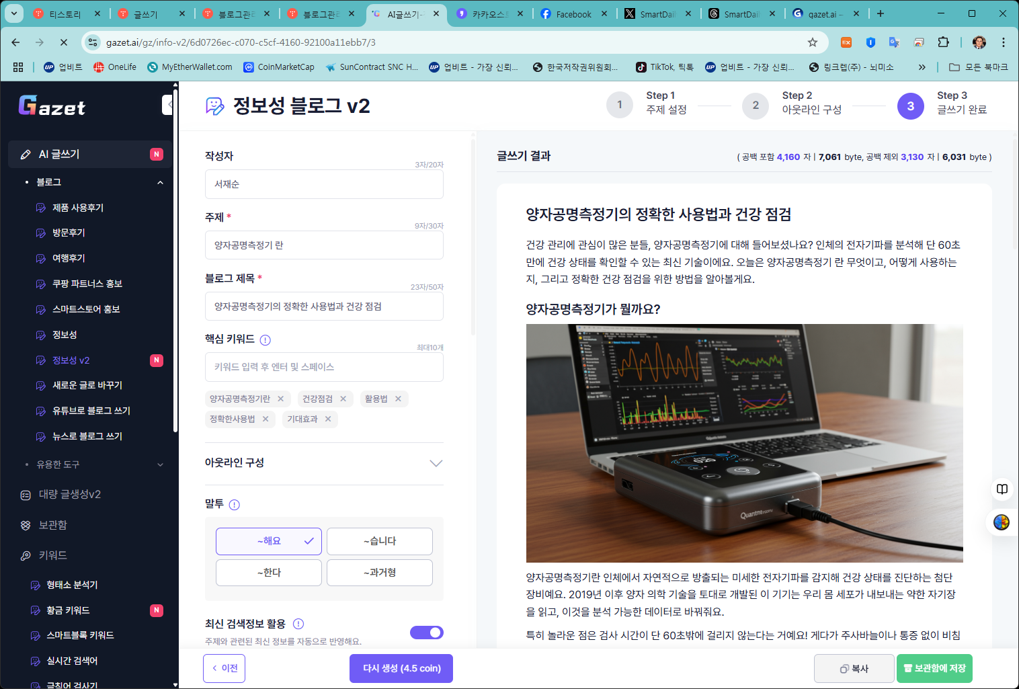This screenshot has width=1019, height=689.
Task: Open the book guide floating icon
Action: (1002, 489)
